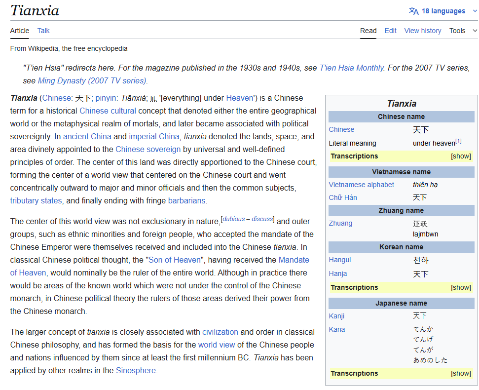Switch to the Talk tab
Viewport: 479px width, 390px height.
(x=43, y=31)
